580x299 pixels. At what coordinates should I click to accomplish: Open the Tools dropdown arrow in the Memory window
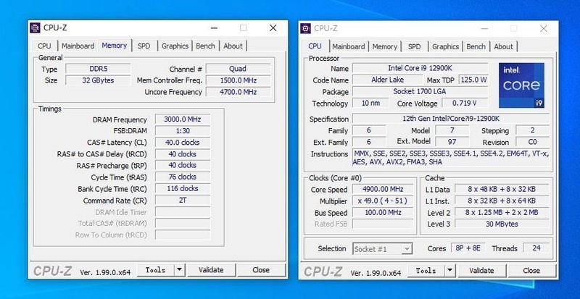179,270
